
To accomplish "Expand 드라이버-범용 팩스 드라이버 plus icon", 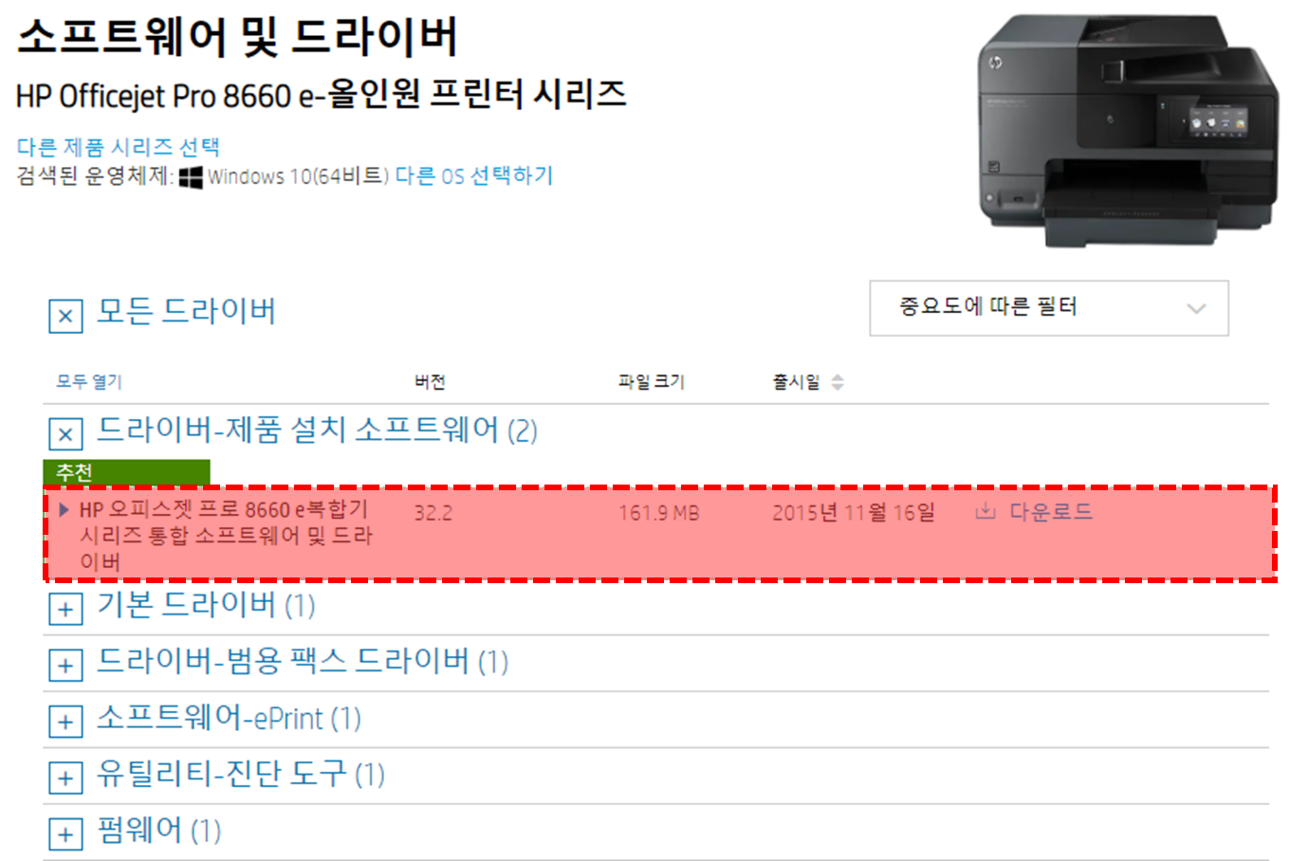I will click(x=65, y=666).
